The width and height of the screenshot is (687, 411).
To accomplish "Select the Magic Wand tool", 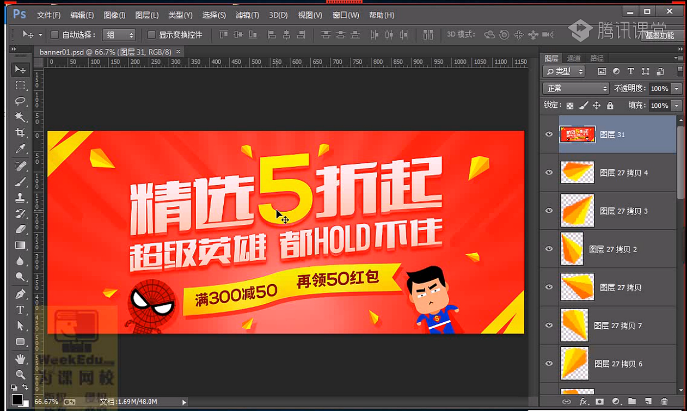I will point(21,117).
